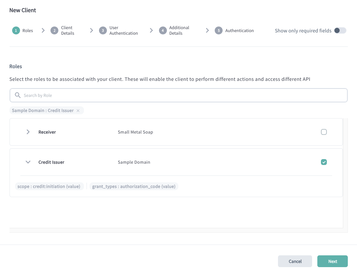Click the Cancel button
The height and width of the screenshot is (274, 357).
[295, 261]
